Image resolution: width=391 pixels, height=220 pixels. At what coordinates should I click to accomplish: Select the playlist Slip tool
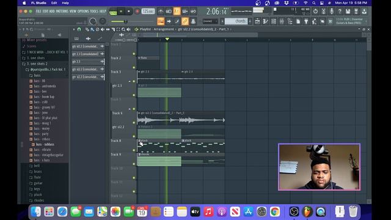(x=108, y=29)
